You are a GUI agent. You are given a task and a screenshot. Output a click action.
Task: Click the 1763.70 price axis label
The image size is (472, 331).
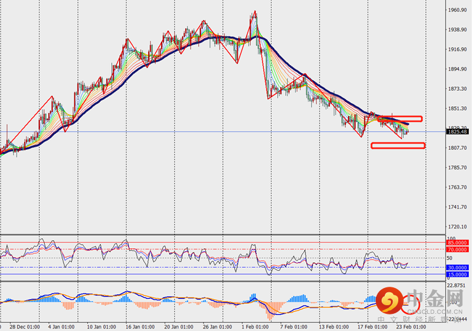[x=457, y=187]
